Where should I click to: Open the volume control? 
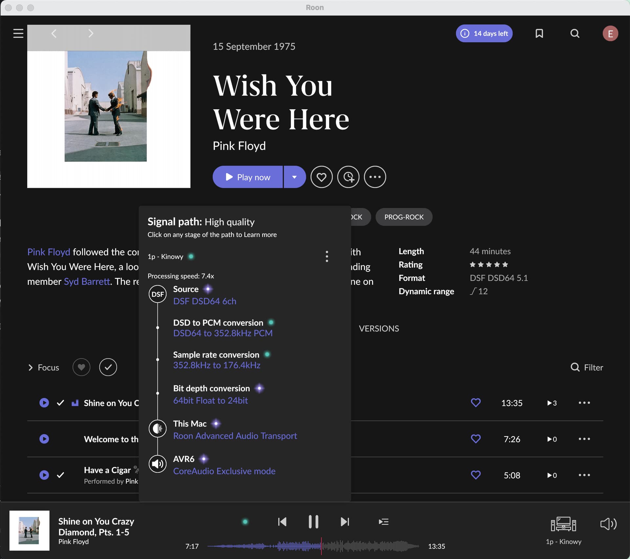point(608,524)
